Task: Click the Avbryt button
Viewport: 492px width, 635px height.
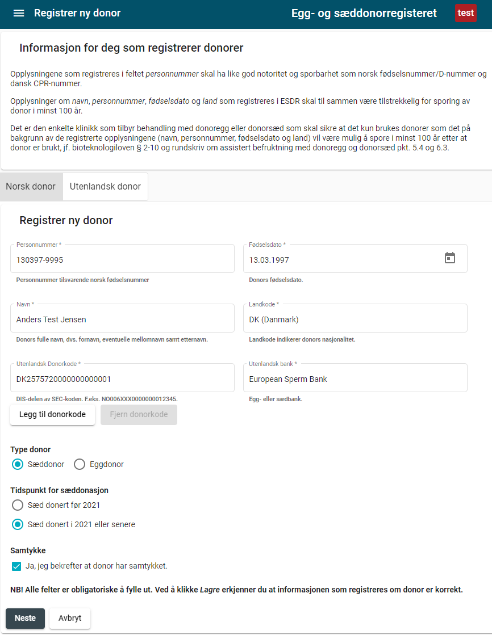Action: [x=70, y=618]
